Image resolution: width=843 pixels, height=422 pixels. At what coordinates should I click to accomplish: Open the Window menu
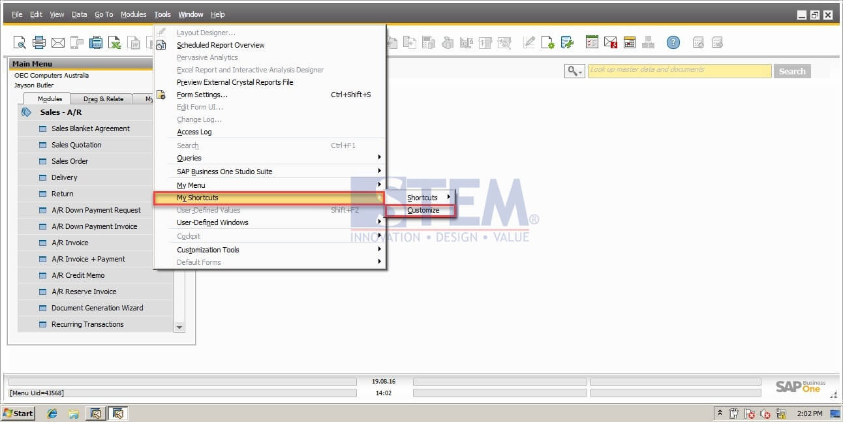click(x=191, y=14)
